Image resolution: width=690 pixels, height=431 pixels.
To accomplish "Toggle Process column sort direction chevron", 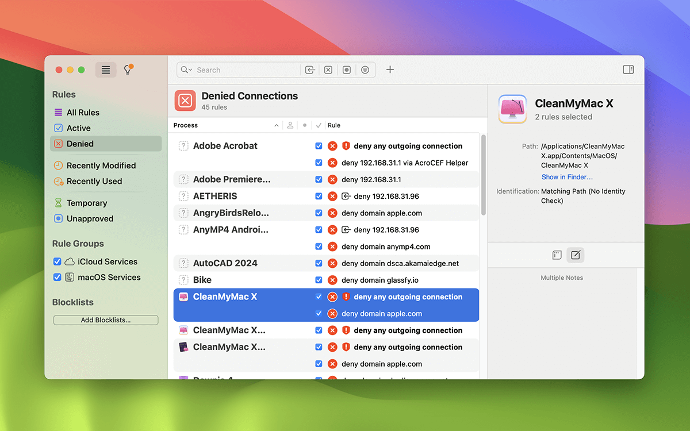I will tap(277, 125).
